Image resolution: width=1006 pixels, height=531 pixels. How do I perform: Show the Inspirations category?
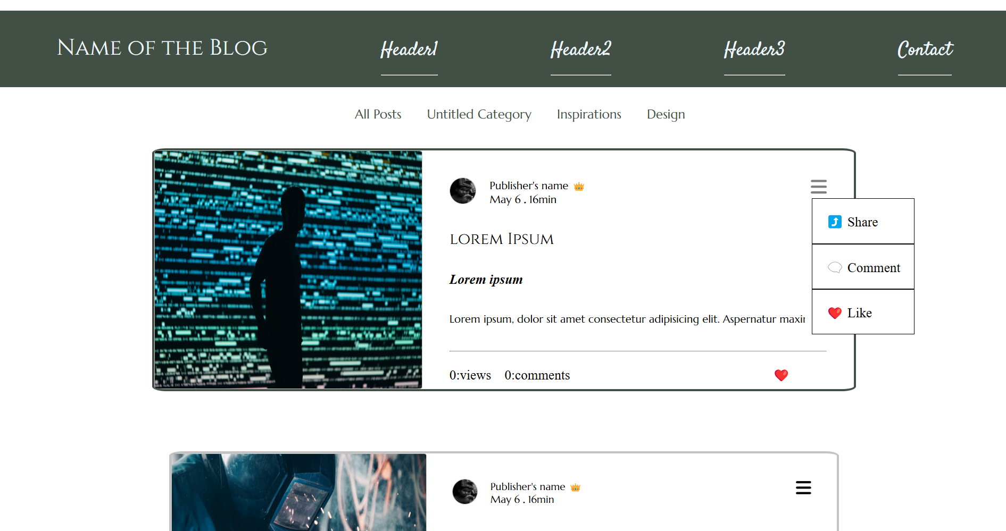[x=589, y=114]
